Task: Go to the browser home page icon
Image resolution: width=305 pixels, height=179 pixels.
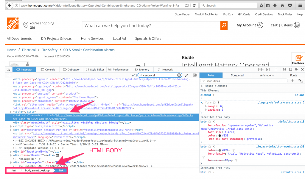Action: click(282, 5)
